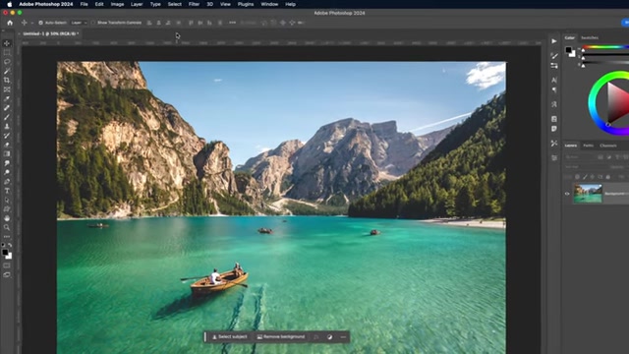The image size is (629, 354).
Task: Open the Auto-Select Layer dropdown
Action: (79, 23)
